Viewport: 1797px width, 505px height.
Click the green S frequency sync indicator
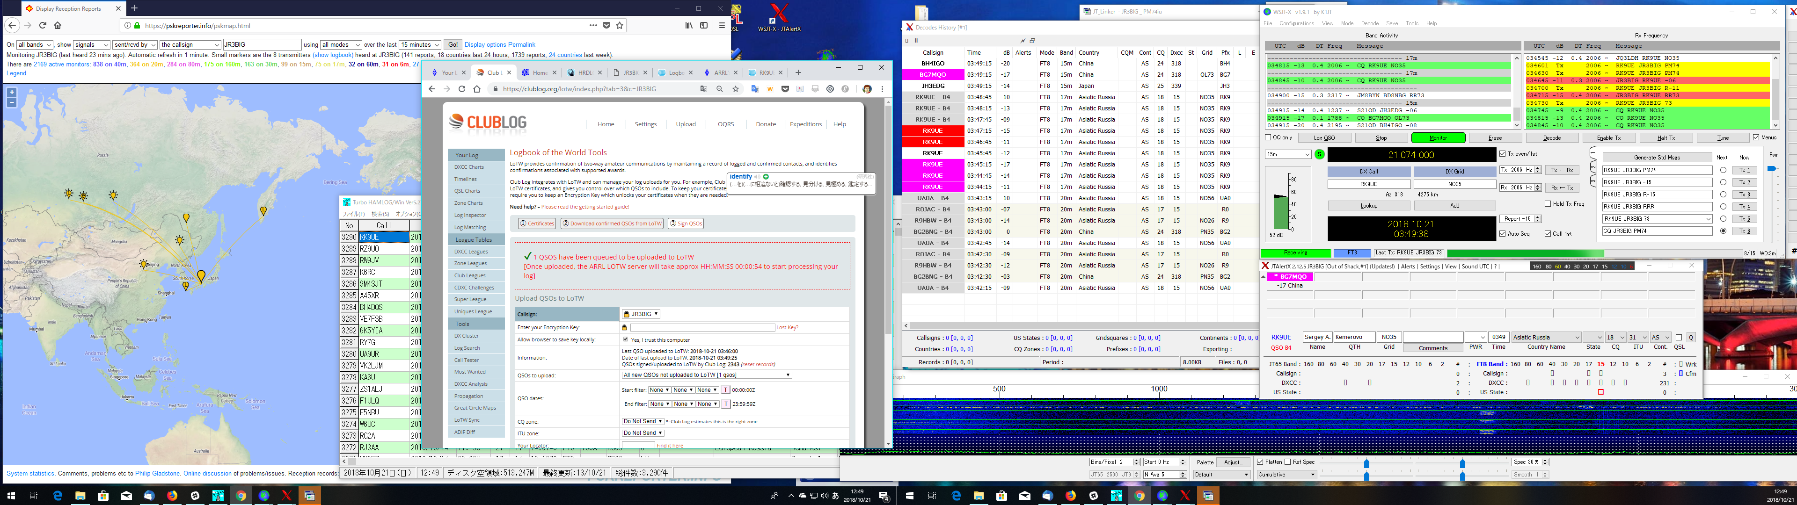[1319, 154]
